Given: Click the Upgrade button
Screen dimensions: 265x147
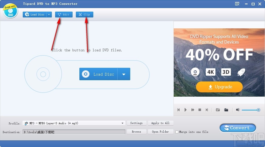Looking at the screenshot, I should [x=219, y=87].
